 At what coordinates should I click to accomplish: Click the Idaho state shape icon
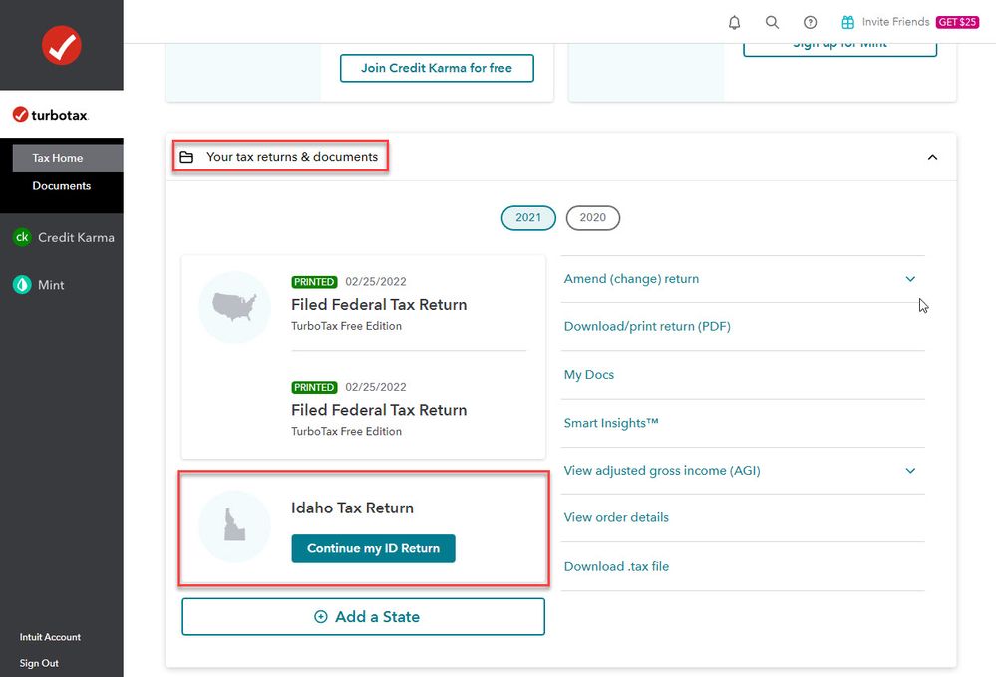234,525
